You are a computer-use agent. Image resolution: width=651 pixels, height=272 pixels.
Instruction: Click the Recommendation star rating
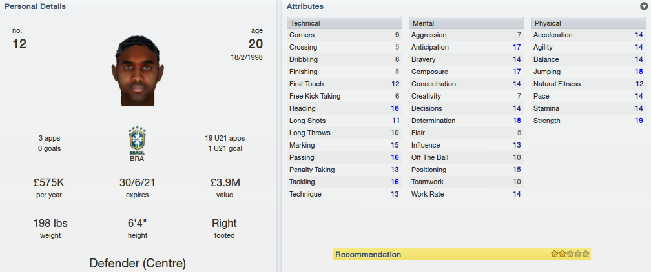tap(570, 254)
